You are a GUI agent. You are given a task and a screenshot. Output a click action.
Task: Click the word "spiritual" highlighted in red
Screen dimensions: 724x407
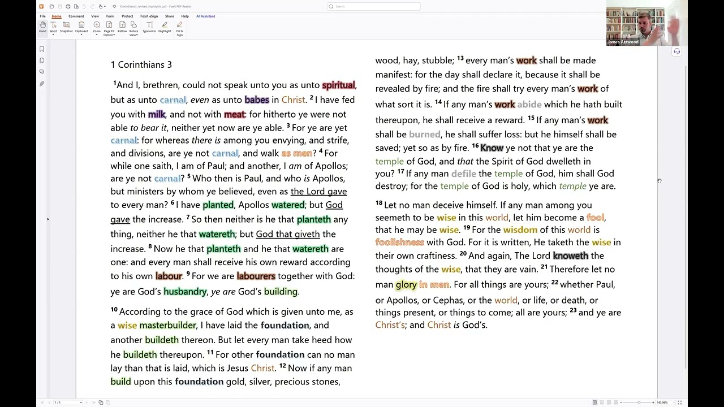(338, 85)
